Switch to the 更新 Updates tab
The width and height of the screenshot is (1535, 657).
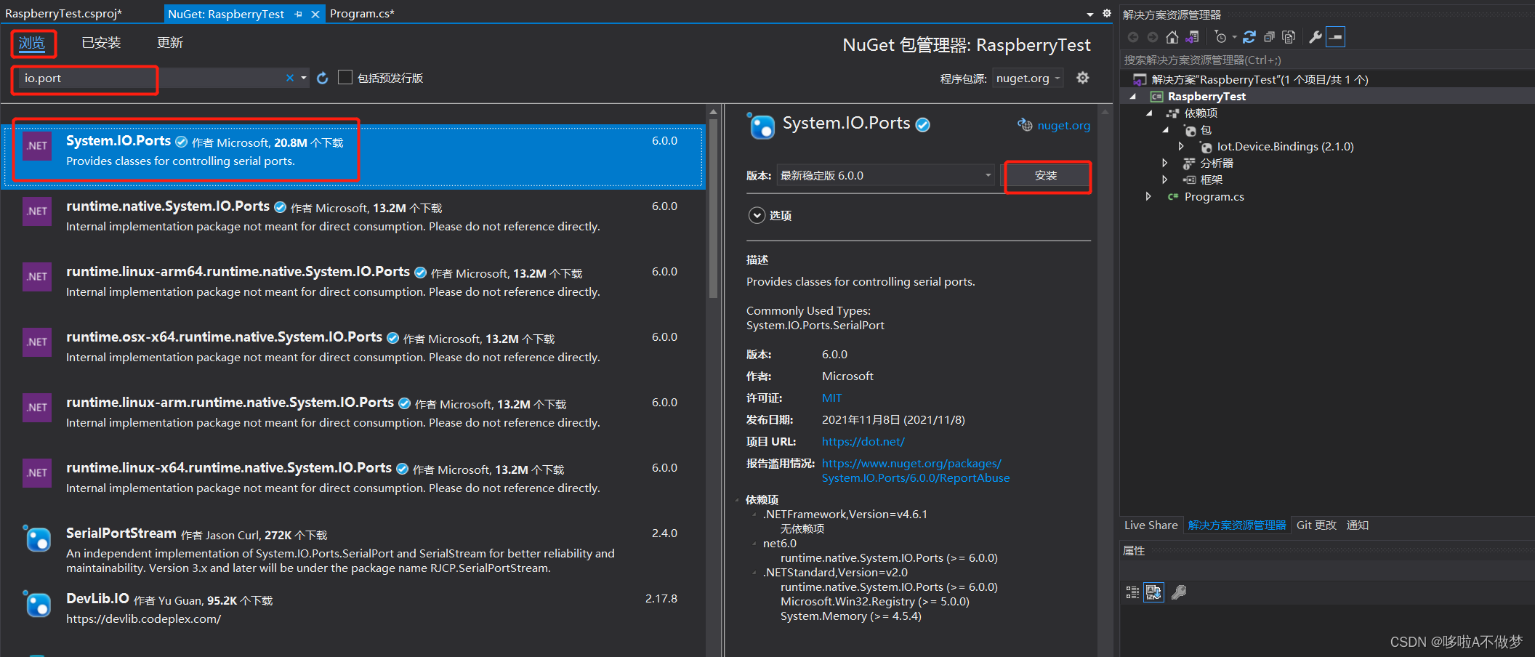click(170, 43)
